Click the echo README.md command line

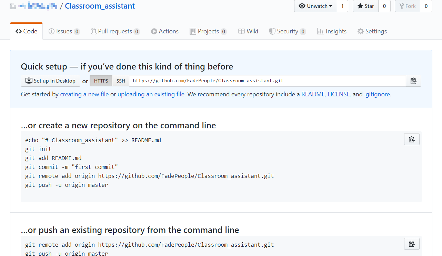pos(93,140)
